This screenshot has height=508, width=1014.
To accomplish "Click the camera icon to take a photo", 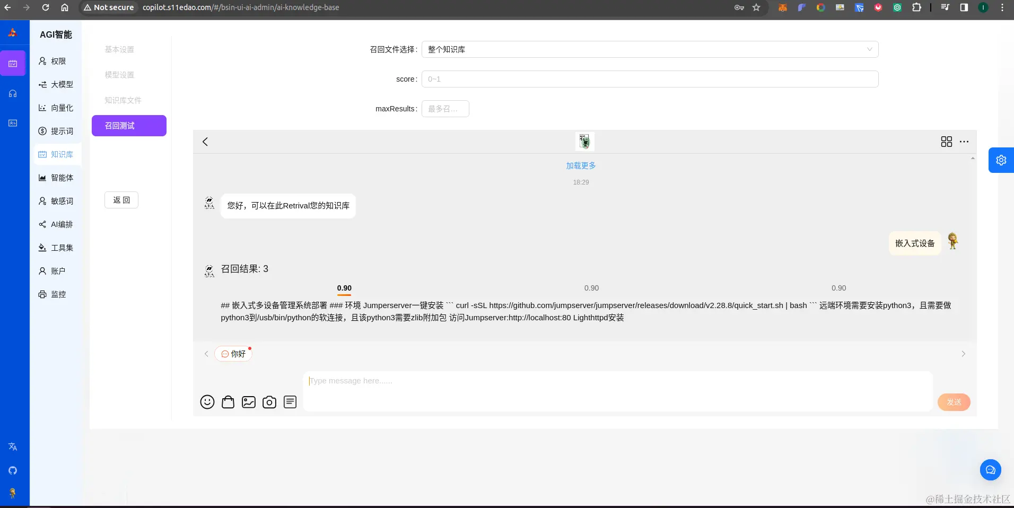I will pos(269,402).
